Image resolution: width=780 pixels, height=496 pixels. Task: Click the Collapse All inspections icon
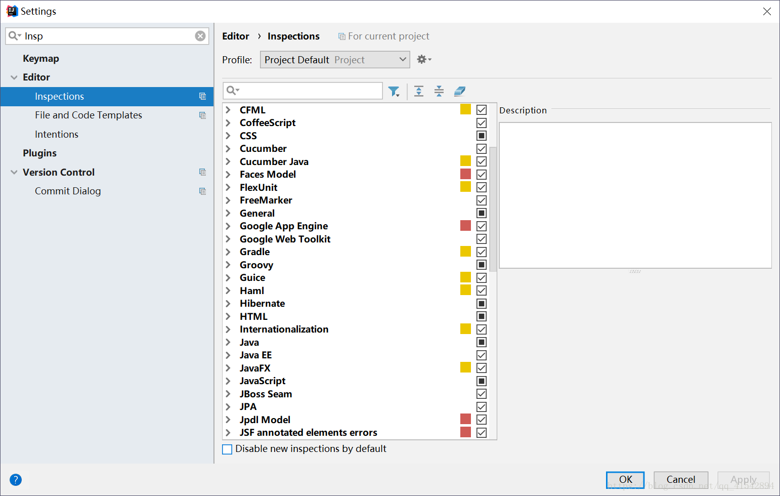[x=439, y=91]
